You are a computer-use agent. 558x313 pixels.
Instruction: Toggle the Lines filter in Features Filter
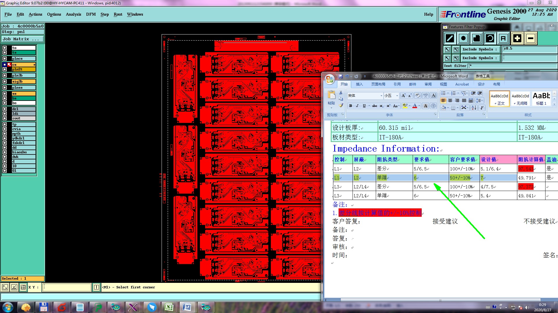(x=450, y=38)
